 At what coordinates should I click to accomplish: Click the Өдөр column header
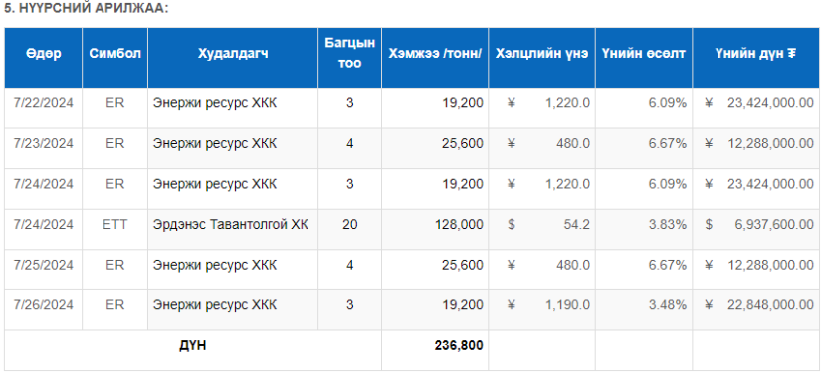[x=44, y=58]
